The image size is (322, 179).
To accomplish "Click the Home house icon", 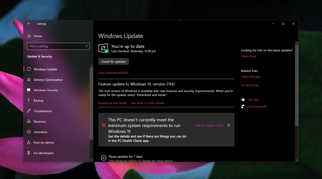I will coord(29,36).
